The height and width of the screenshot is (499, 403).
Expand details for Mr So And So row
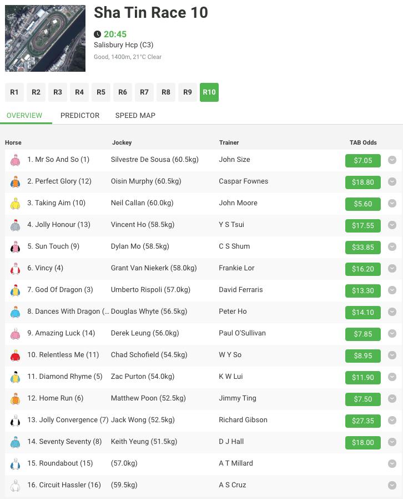click(x=392, y=160)
